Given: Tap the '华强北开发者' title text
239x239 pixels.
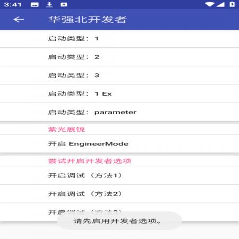Looking at the screenshot, I should [88, 20].
